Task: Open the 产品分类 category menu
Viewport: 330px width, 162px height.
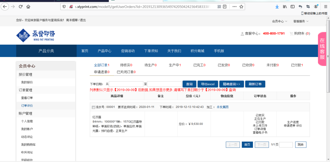Action: (46, 51)
